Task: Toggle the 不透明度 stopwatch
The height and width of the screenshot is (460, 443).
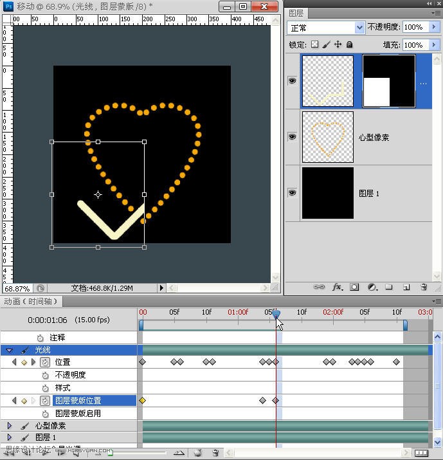Action: click(x=45, y=375)
